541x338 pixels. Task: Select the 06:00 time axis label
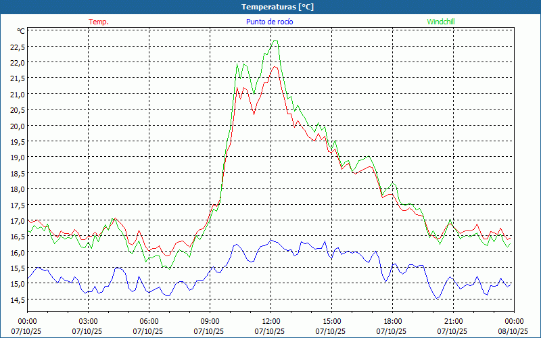(x=149, y=321)
